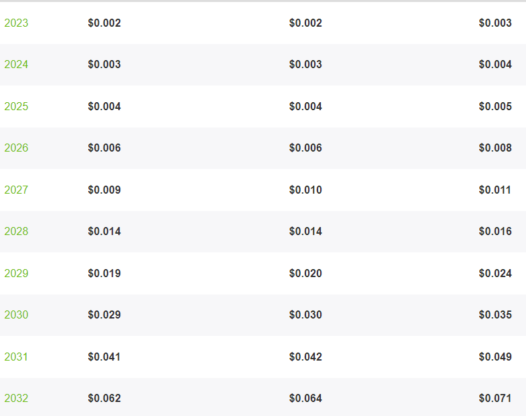Select the $0.010 middle price for 2027

[305, 190]
